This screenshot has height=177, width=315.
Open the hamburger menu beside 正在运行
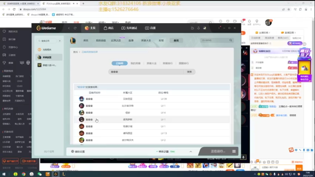coord(234,151)
